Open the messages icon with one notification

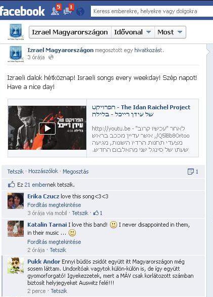tap(68, 11)
